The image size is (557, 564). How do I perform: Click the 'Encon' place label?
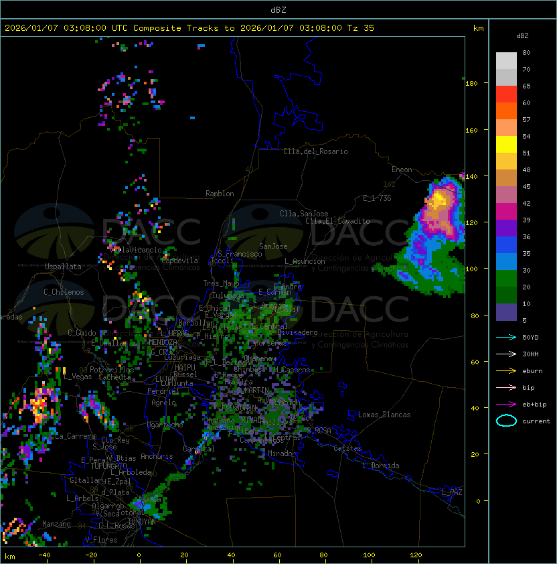coord(402,169)
